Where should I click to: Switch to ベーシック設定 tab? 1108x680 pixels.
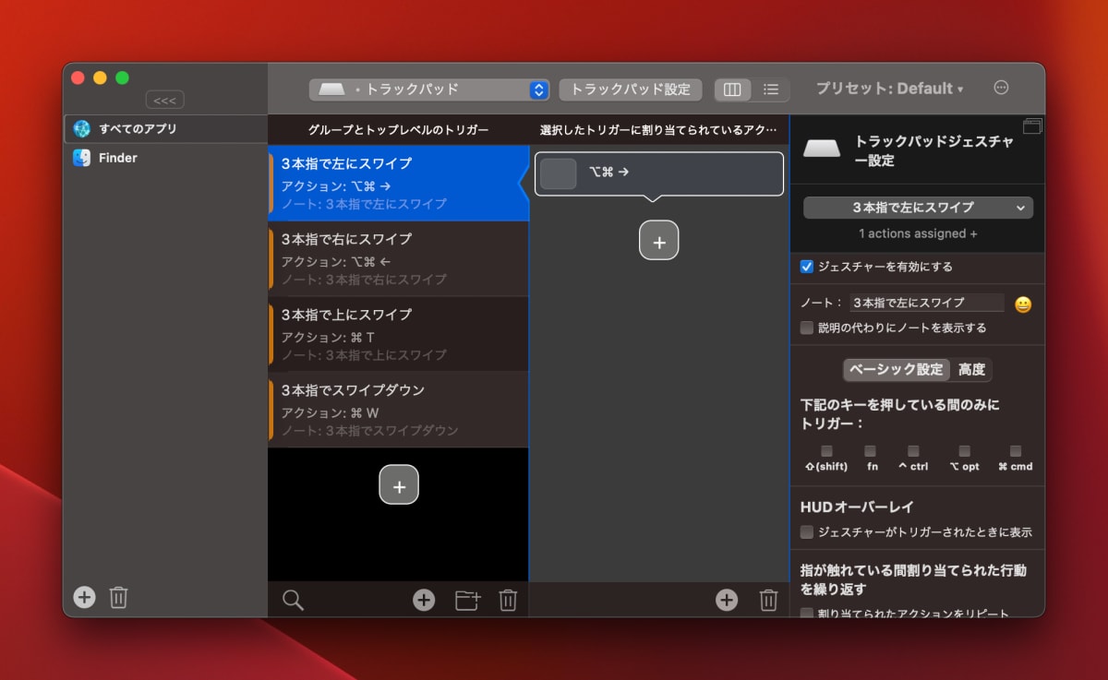click(896, 370)
